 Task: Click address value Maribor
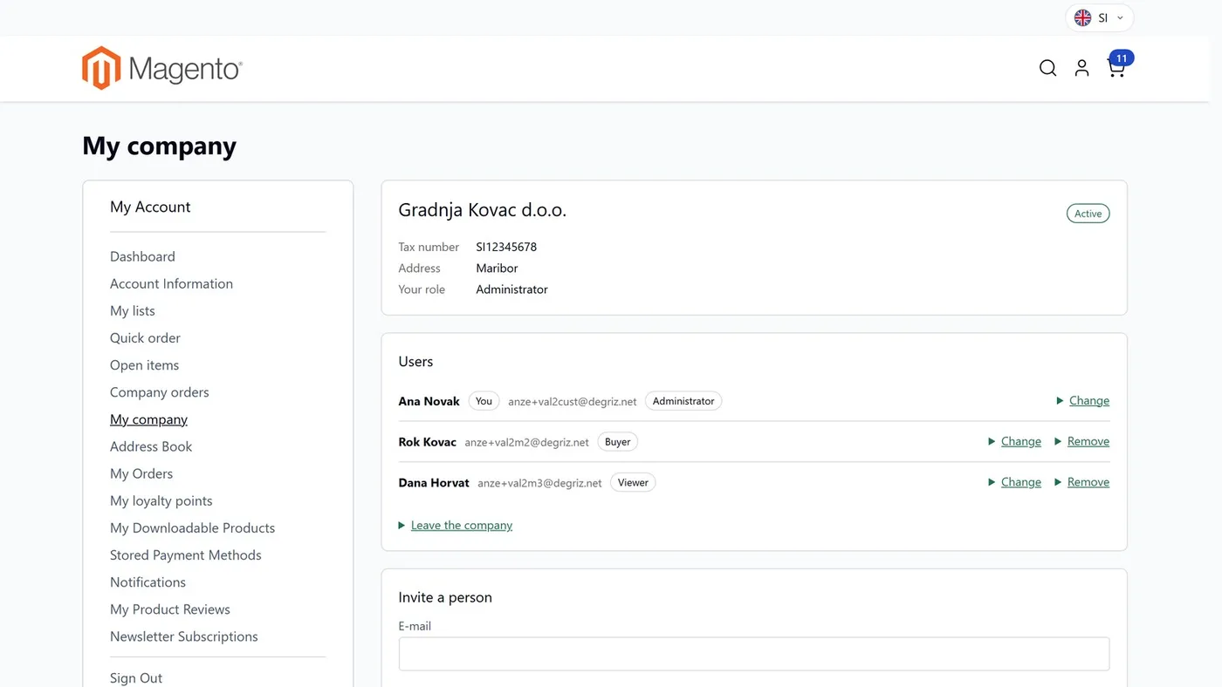[x=497, y=269]
